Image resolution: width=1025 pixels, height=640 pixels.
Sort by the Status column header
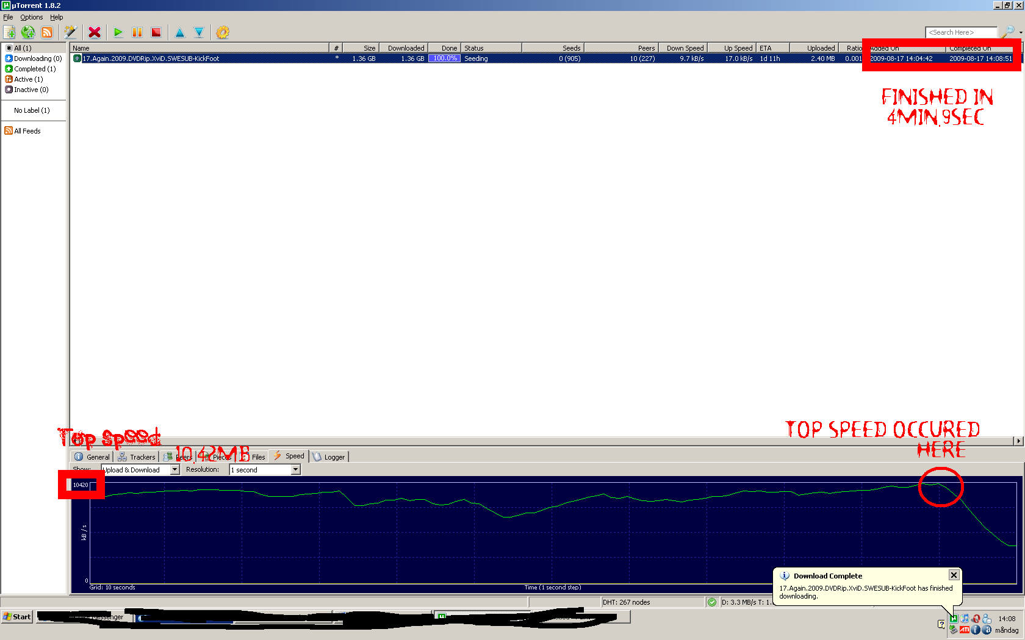pyautogui.click(x=491, y=48)
